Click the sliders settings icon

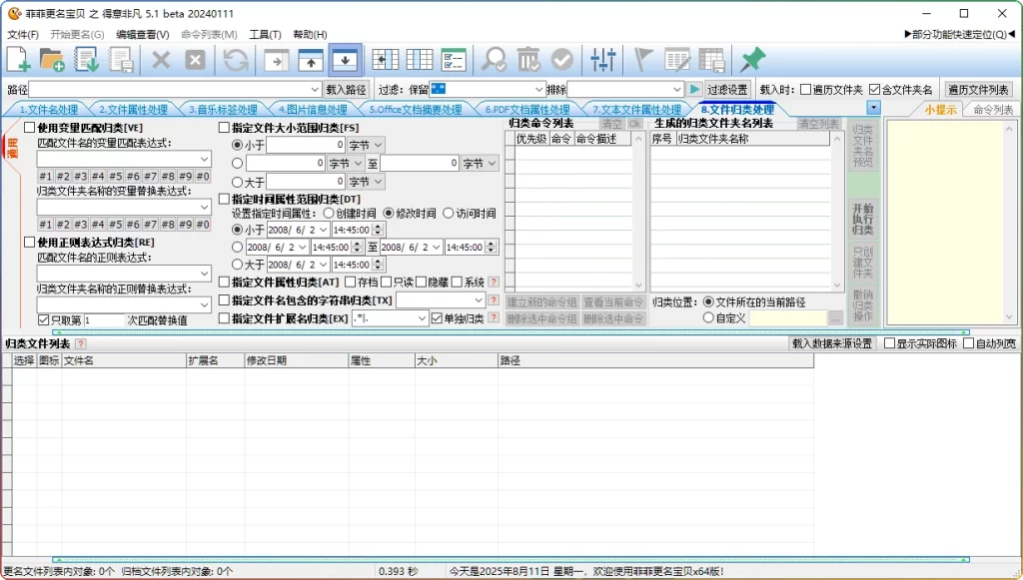pos(602,59)
